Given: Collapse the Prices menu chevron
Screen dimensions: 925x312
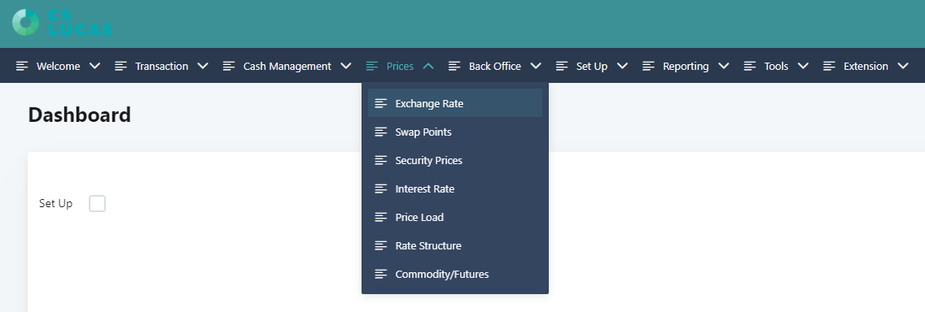Looking at the screenshot, I should [x=429, y=66].
